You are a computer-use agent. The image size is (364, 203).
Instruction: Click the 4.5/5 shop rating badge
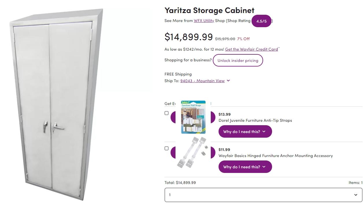tap(261, 21)
